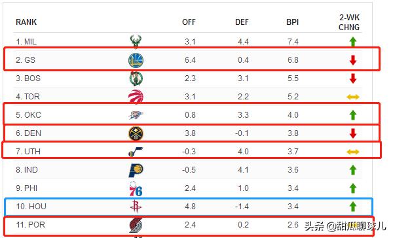Select the 5. OKC team name
The height and width of the screenshot is (238, 393).
pos(28,115)
